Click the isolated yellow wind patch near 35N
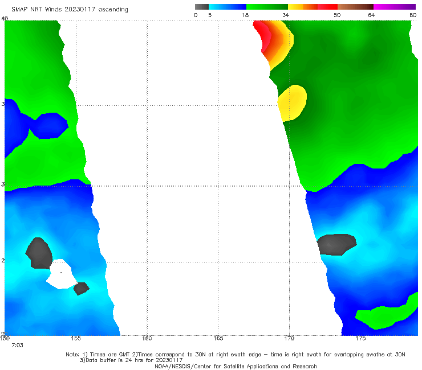Viewport: 422px width, 370px height. pos(292,103)
